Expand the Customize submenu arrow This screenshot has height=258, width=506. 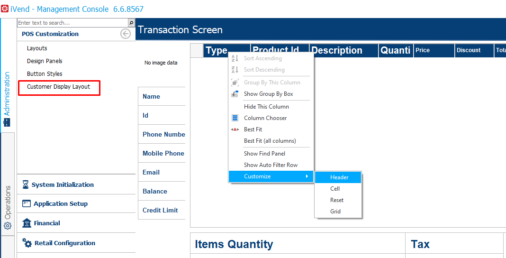pos(307,176)
